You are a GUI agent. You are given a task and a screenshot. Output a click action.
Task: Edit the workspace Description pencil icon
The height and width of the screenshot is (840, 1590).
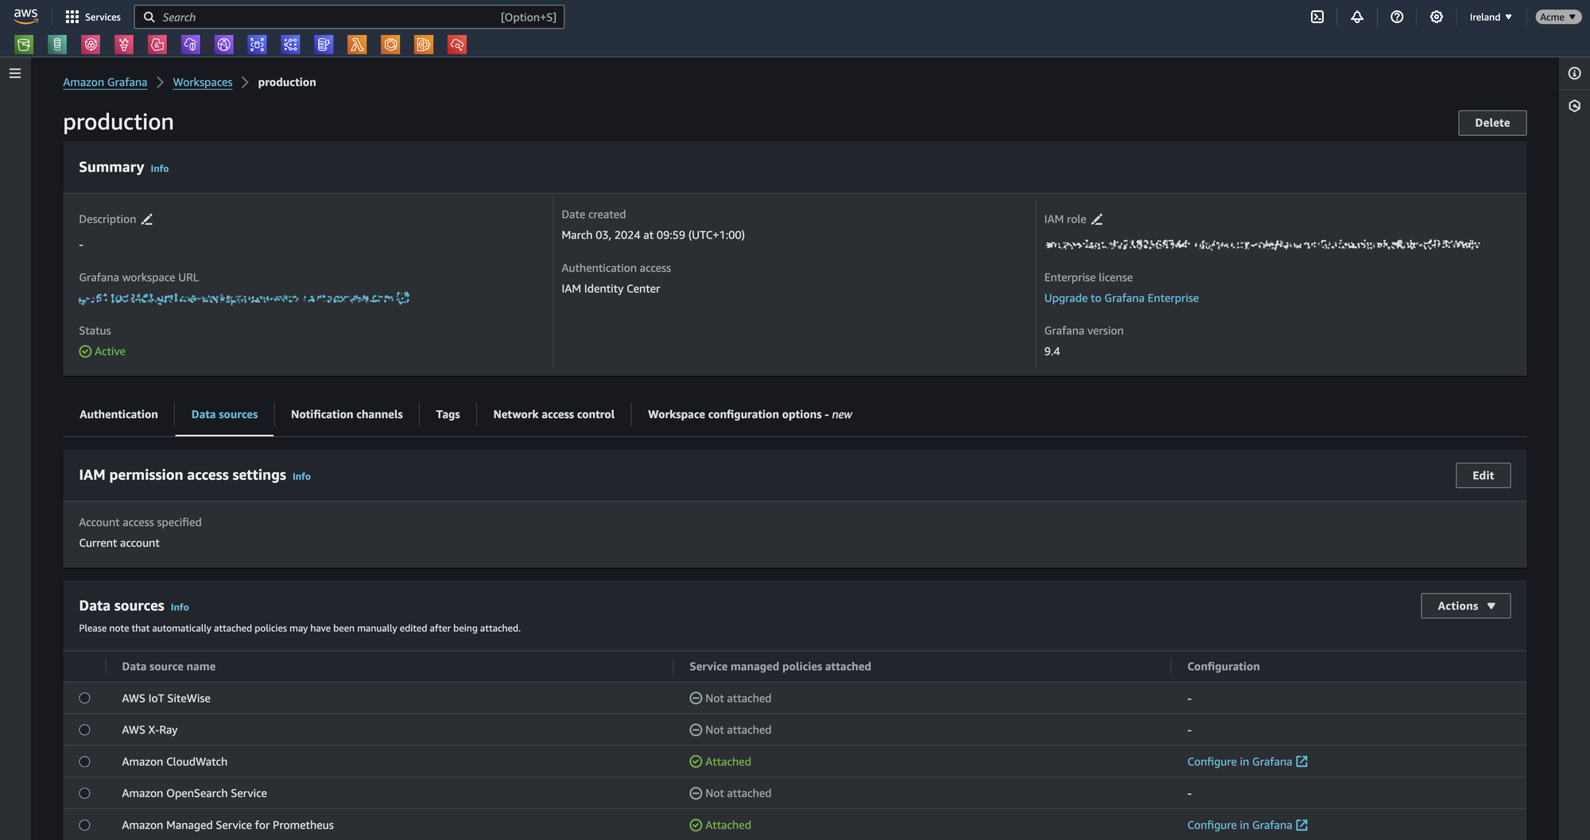[147, 219]
